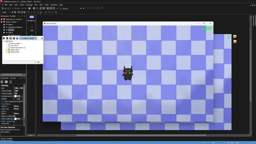The image size is (256, 144).
Task: Click the first folder icon on frame editor
Action: tap(235, 36)
